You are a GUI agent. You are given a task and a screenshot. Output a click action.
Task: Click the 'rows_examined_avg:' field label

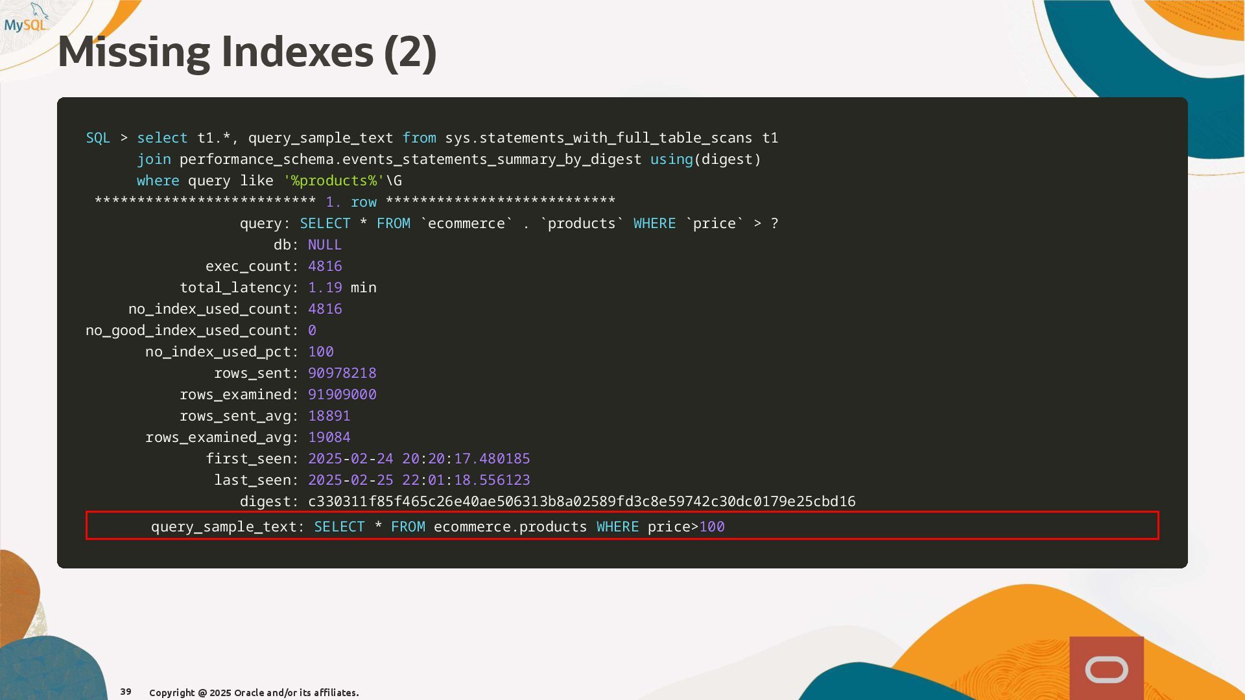(222, 437)
